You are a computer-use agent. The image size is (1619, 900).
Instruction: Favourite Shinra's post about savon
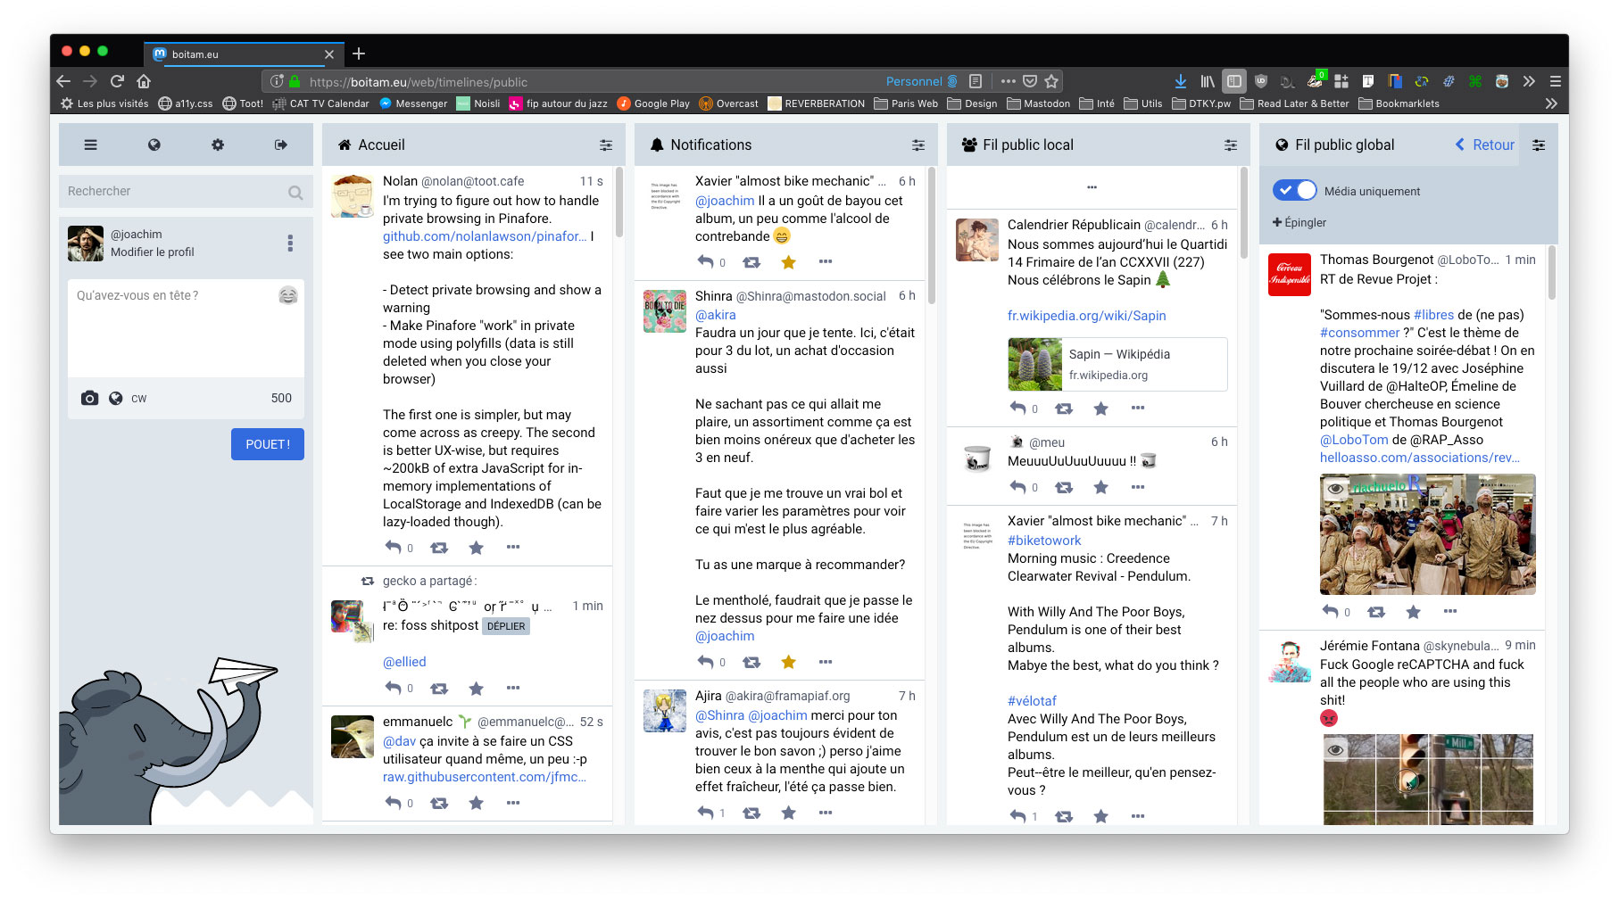[x=789, y=662]
